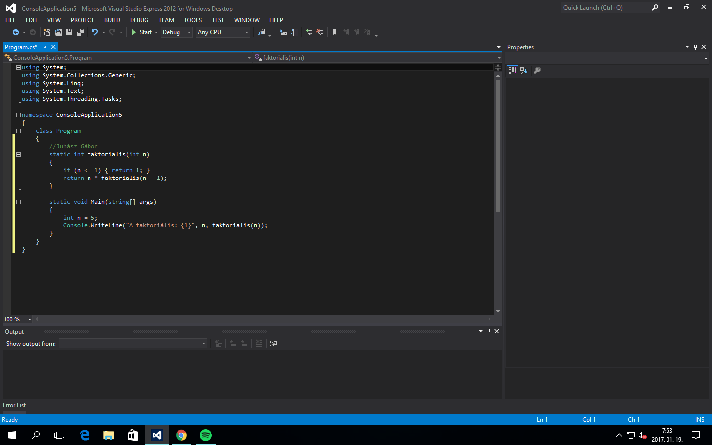The height and width of the screenshot is (445, 712).
Task: Clear all bookmarks icon
Action: (367, 32)
